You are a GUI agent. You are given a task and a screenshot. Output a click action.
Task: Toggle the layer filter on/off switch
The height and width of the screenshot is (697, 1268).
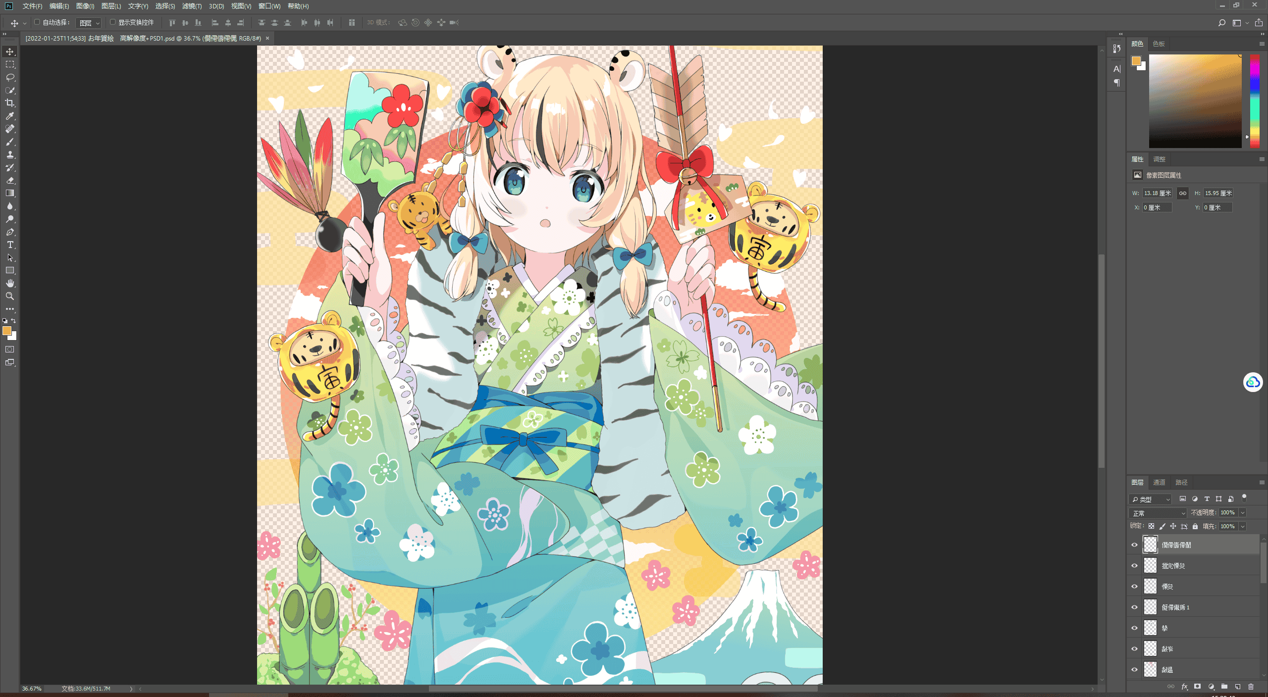coord(1244,498)
